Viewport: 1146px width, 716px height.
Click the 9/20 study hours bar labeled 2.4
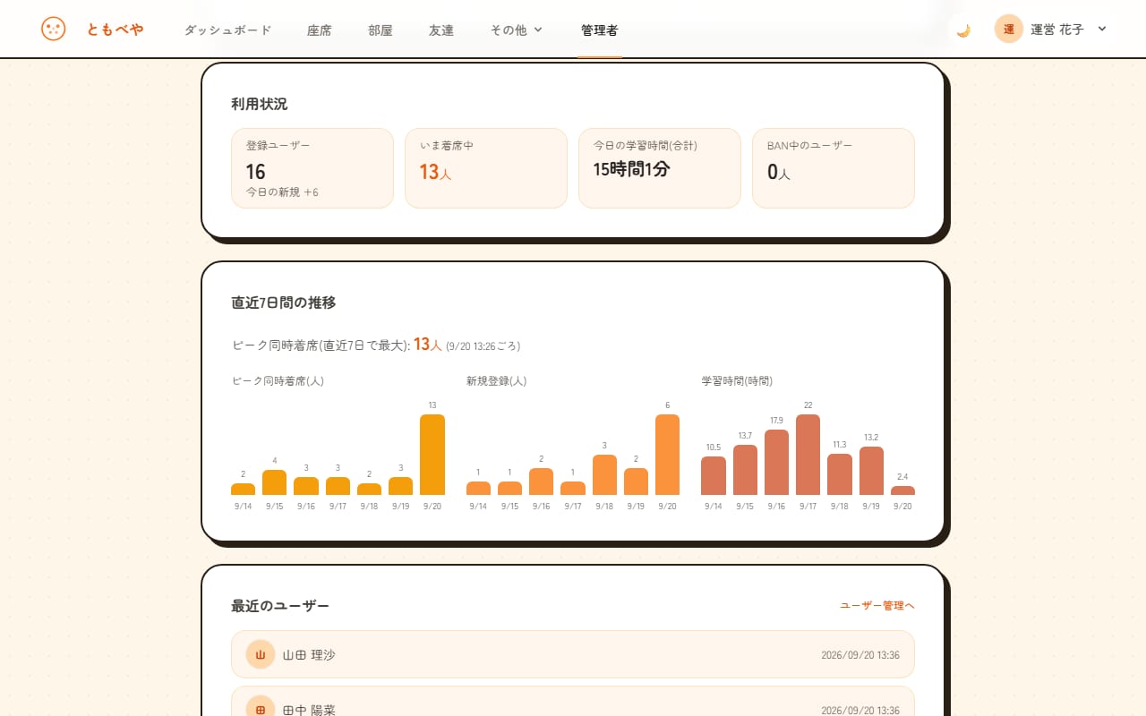[x=902, y=490]
